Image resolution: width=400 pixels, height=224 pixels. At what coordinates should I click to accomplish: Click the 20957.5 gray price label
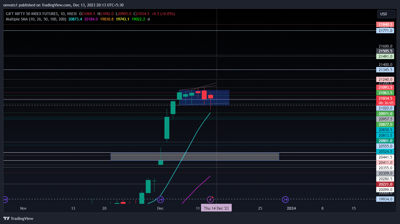385,119
